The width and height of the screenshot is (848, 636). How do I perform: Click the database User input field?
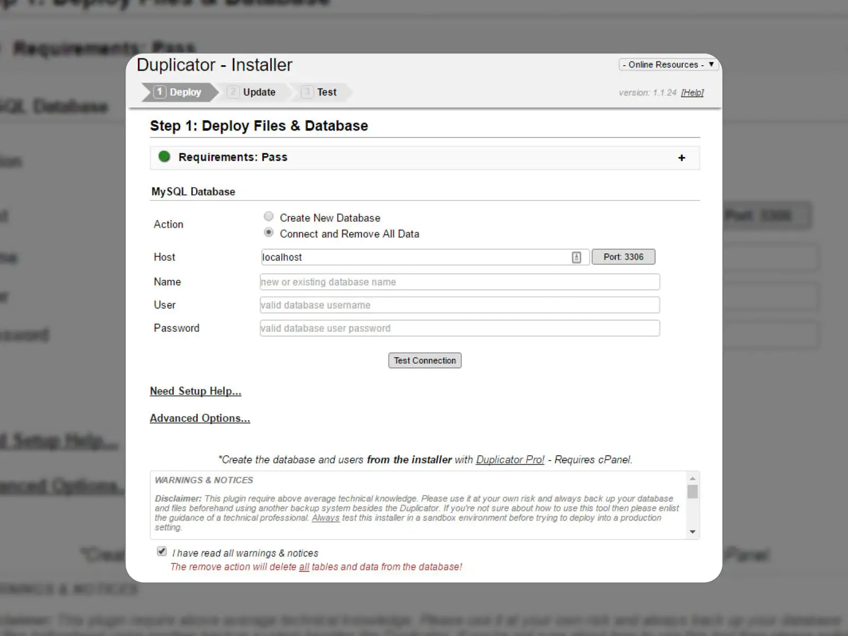point(460,305)
